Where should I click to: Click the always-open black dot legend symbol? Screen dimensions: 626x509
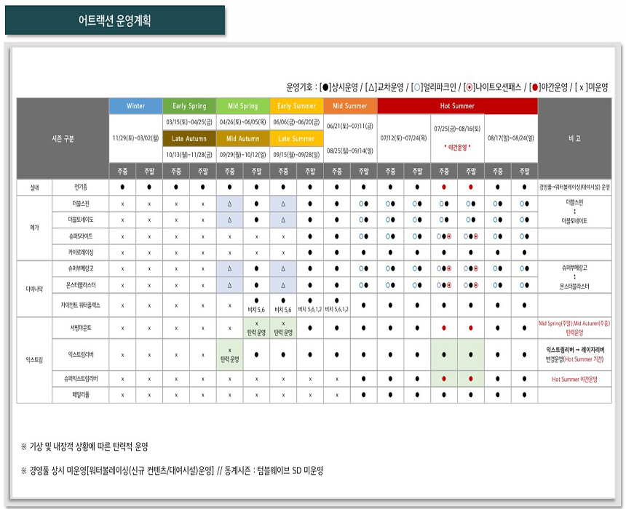tap(325, 87)
